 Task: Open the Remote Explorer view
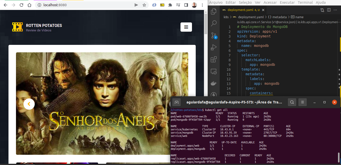click(214, 72)
